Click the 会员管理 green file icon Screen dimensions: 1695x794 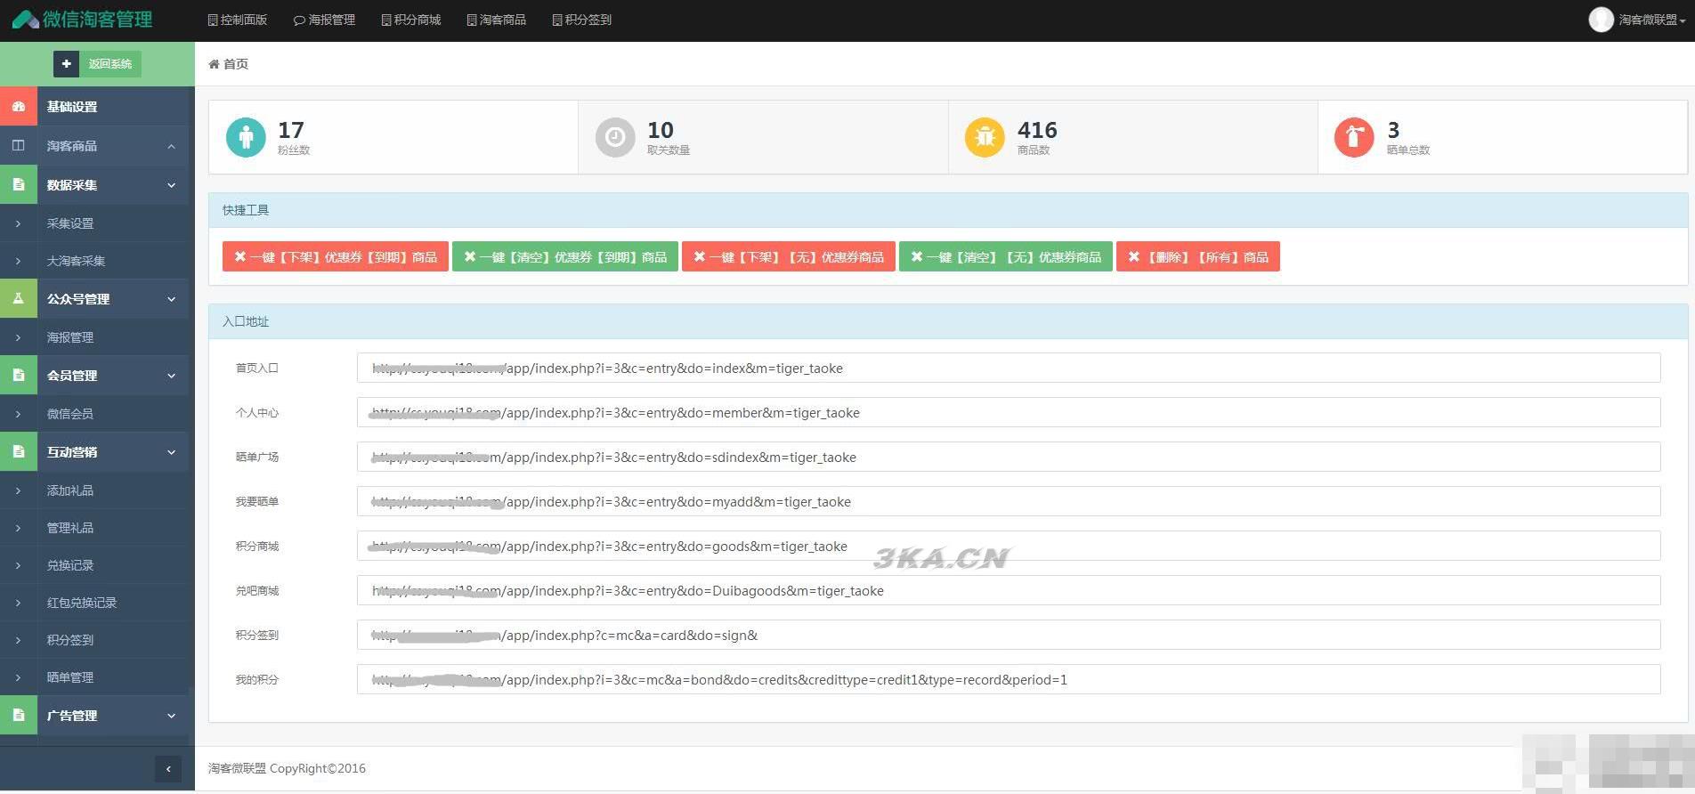(x=19, y=376)
